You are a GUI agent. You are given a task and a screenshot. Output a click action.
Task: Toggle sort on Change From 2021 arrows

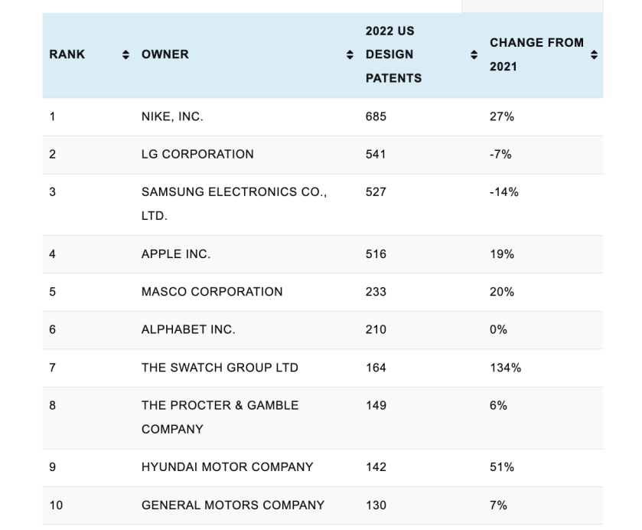594,54
